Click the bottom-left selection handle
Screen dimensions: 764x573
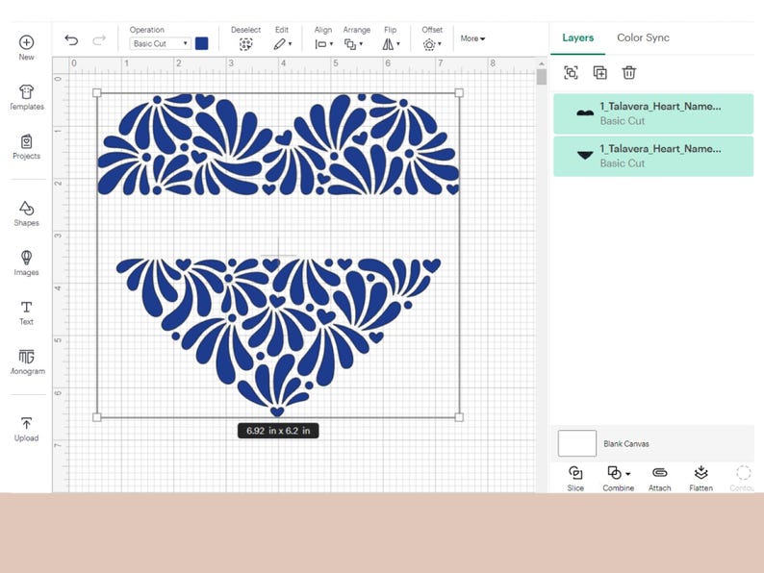click(96, 417)
